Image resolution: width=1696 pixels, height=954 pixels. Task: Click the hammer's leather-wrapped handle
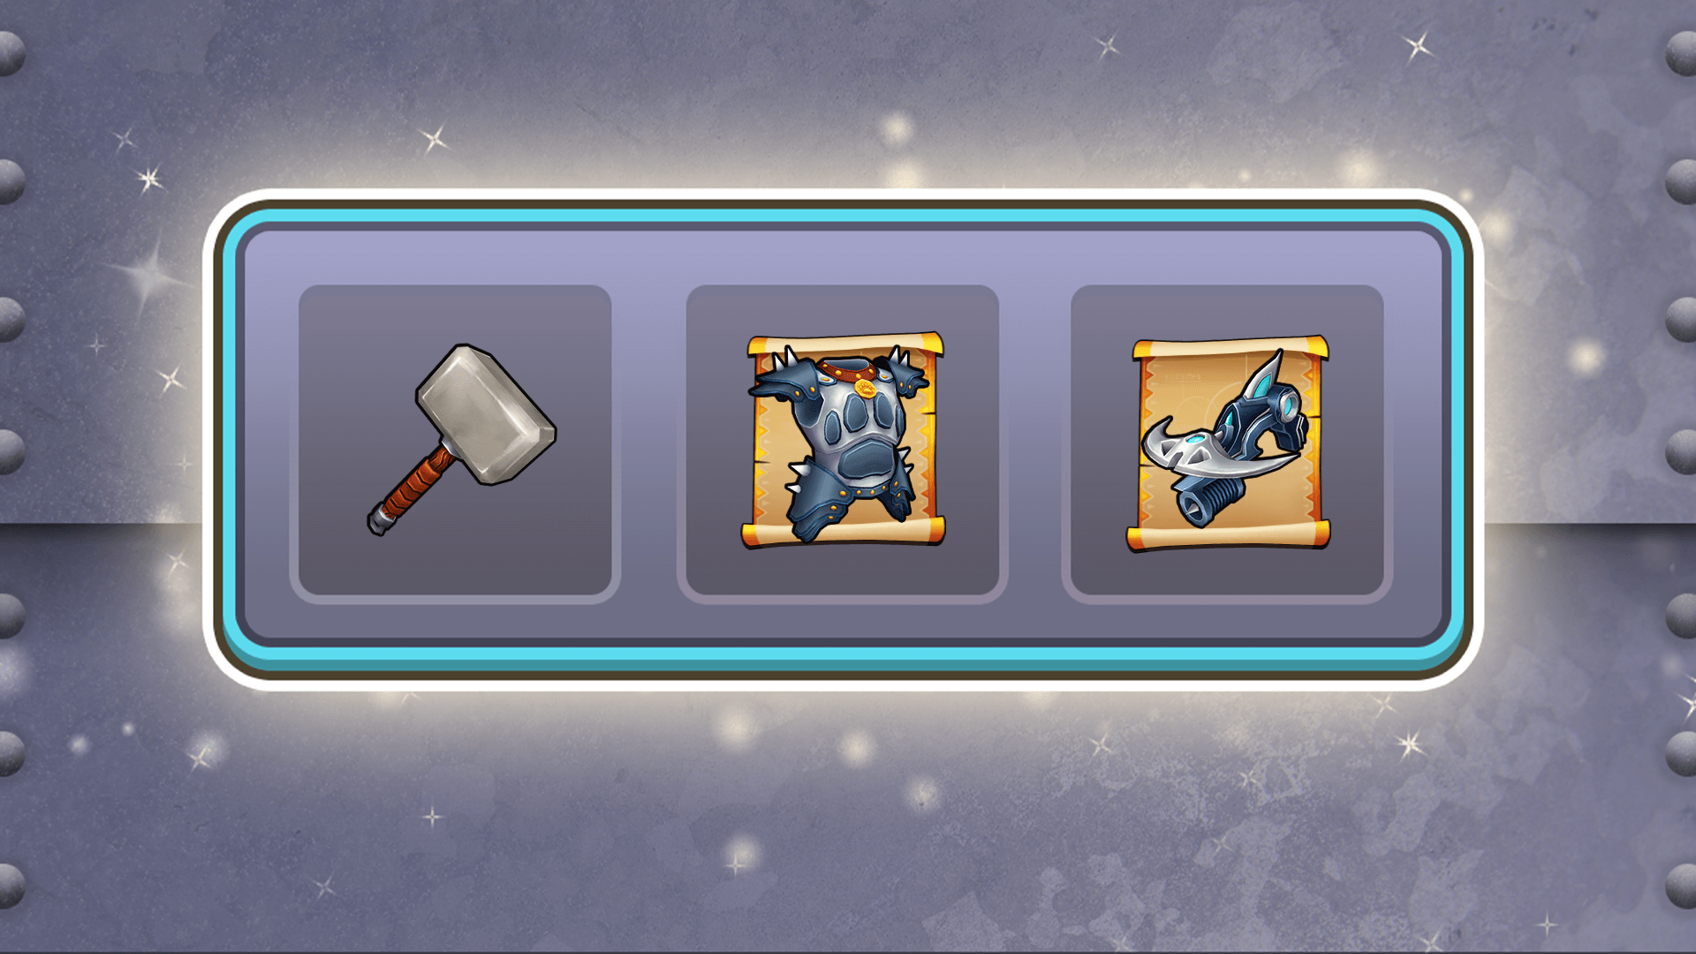[x=412, y=488]
